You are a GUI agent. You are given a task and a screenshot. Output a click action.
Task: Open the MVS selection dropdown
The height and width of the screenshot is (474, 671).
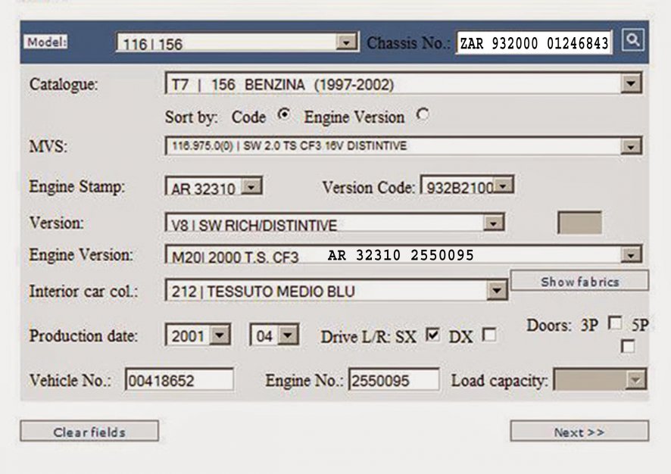coord(631,146)
